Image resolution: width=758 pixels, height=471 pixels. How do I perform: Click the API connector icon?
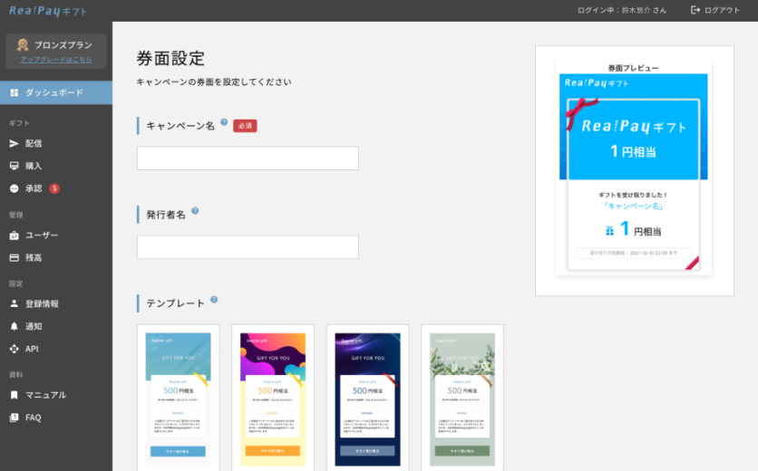(14, 349)
